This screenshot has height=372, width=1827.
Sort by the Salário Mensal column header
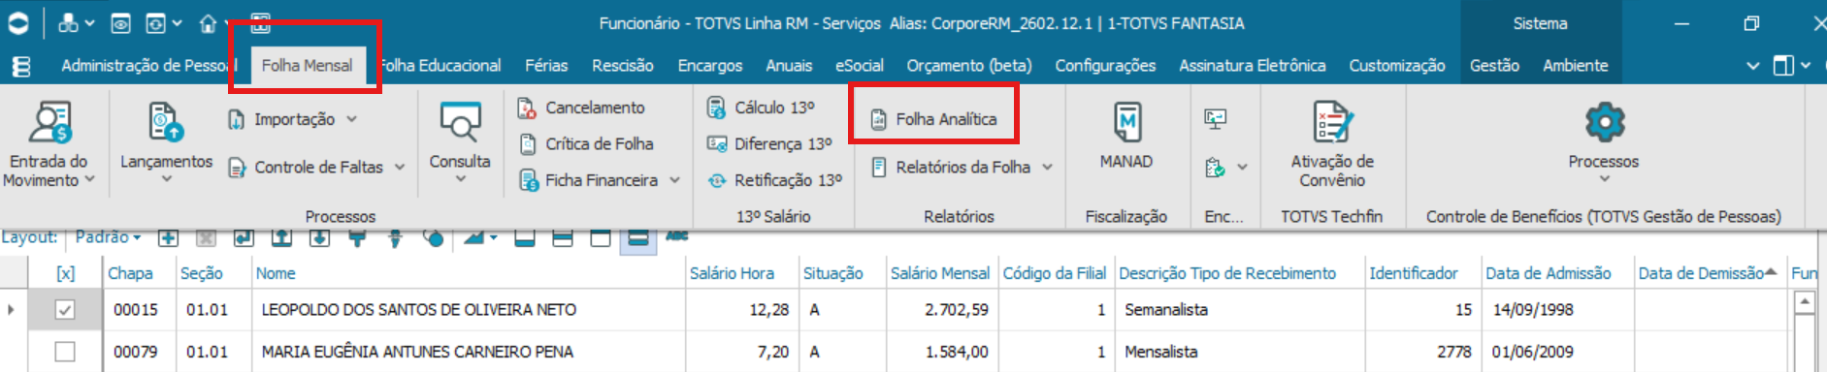(x=939, y=273)
